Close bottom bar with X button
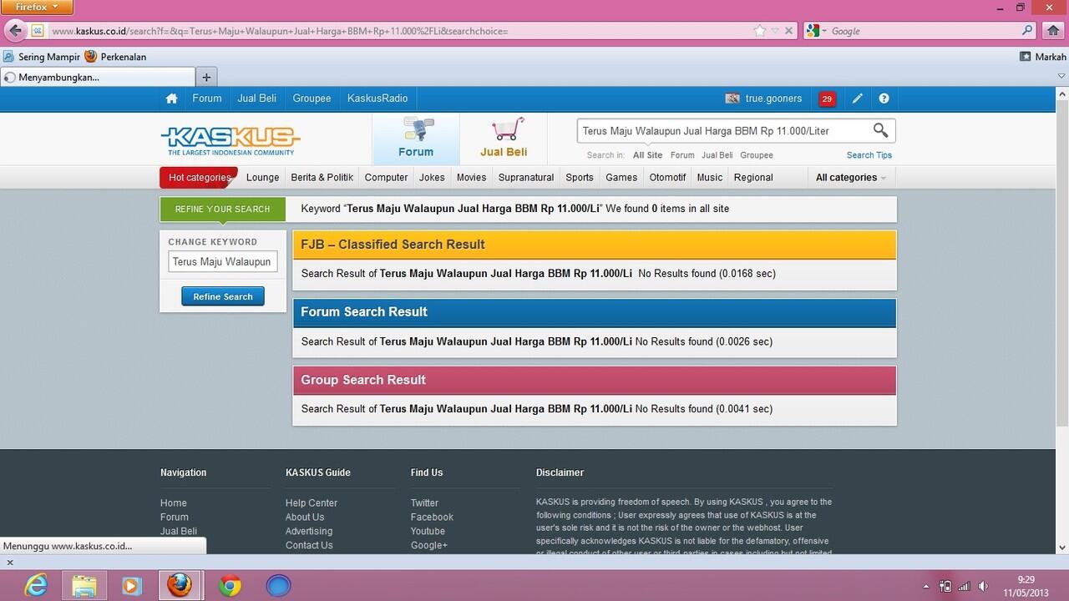 tap(10, 563)
